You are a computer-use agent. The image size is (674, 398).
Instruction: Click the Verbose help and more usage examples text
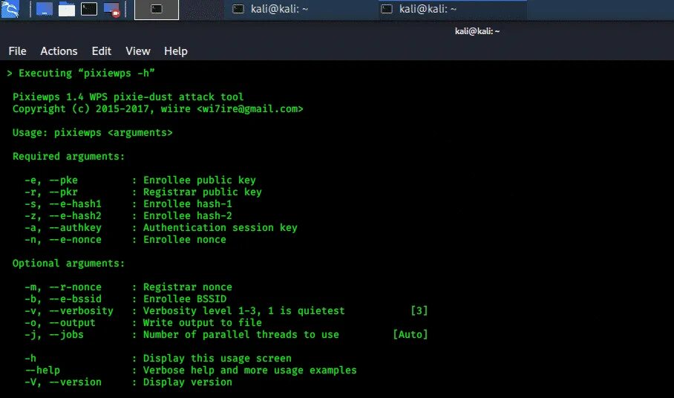click(x=249, y=371)
